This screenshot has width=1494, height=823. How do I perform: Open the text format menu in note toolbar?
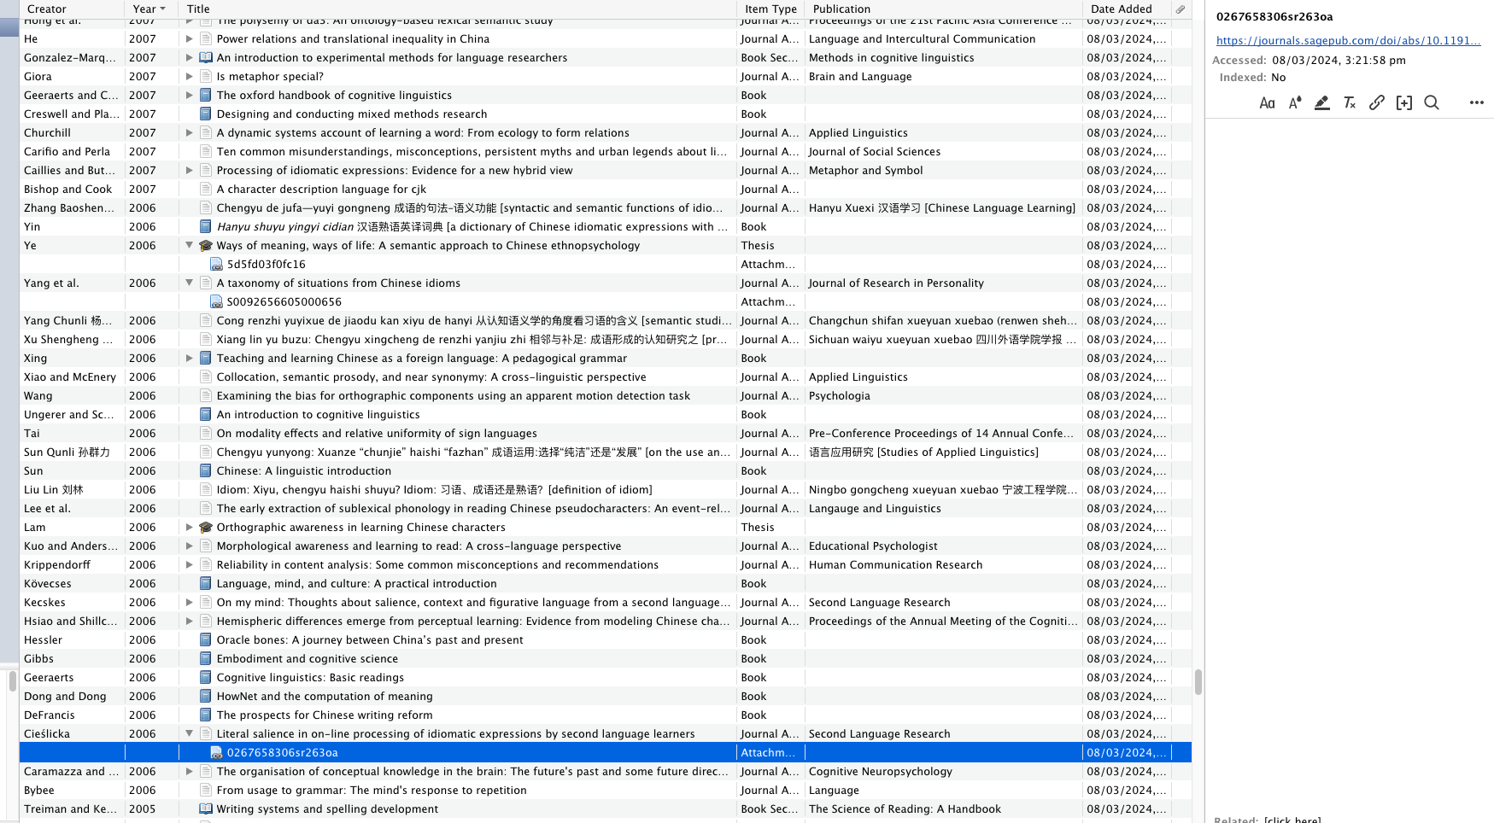(1267, 103)
